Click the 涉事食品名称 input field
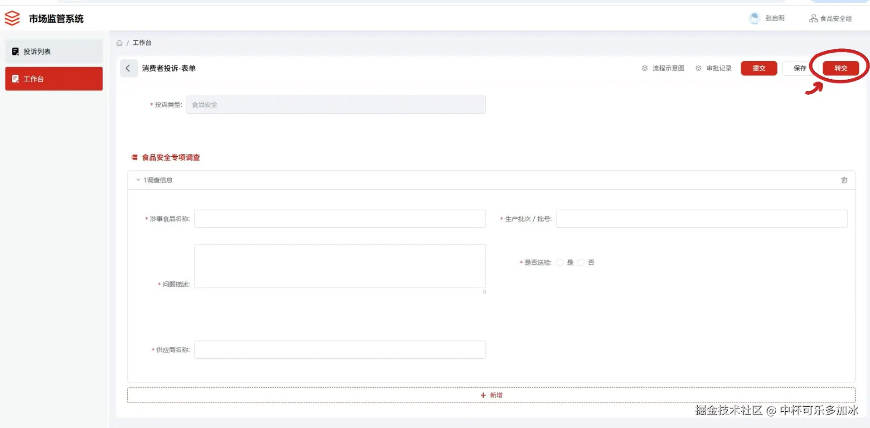This screenshot has width=870, height=428. 340,219
